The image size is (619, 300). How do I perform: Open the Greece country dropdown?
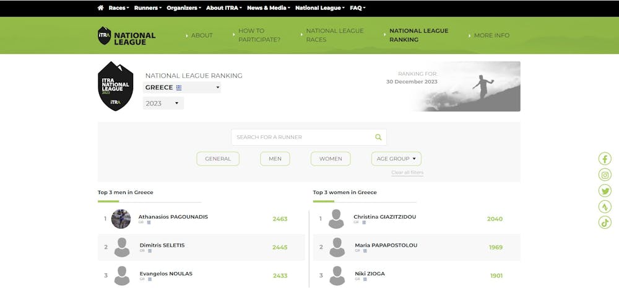tap(182, 87)
